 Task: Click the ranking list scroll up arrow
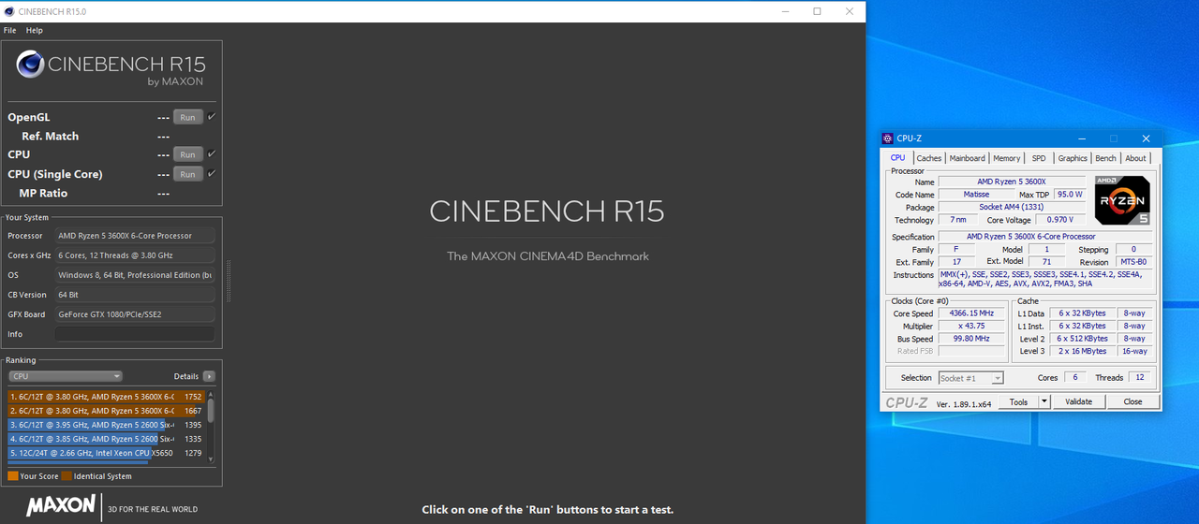(x=211, y=394)
